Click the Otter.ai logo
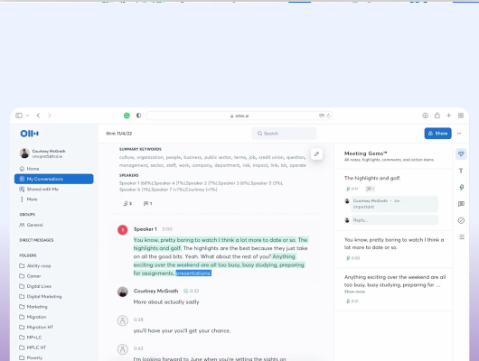 [x=29, y=134]
